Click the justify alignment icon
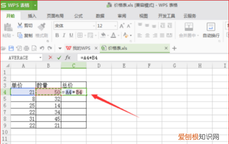 pos(162,35)
